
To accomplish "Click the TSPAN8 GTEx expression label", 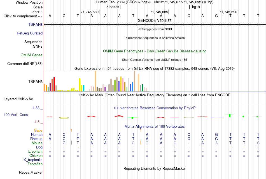I will click(35, 82).
